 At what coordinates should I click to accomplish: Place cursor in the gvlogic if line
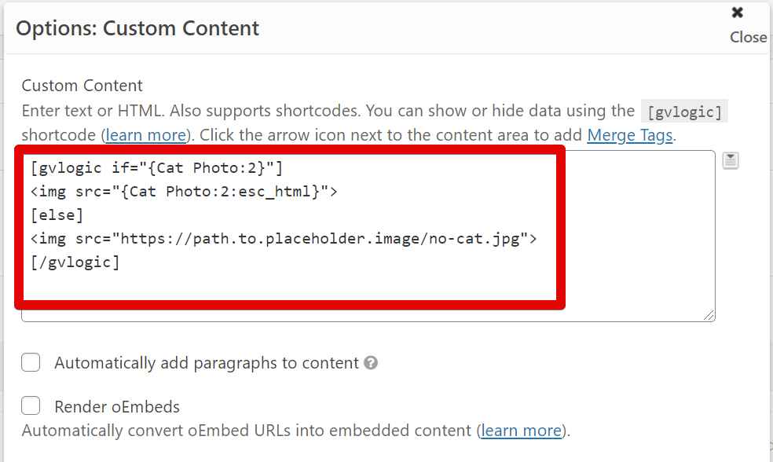pos(156,168)
